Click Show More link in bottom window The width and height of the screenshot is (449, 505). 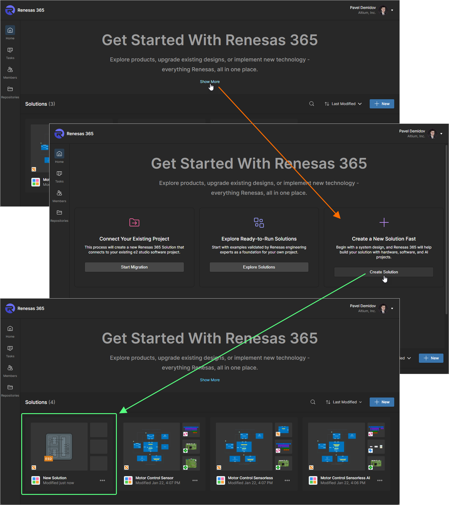point(210,380)
